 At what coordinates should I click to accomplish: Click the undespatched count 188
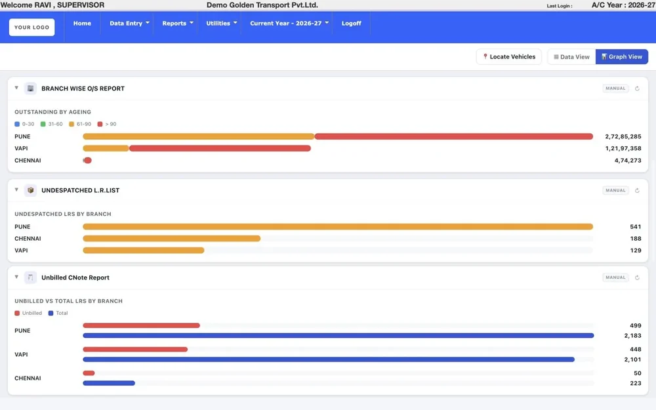click(636, 239)
